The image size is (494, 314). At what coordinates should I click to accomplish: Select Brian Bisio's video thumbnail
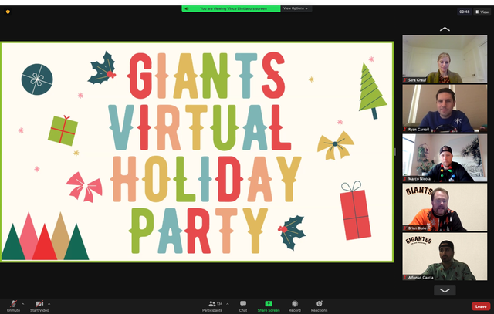click(445, 208)
